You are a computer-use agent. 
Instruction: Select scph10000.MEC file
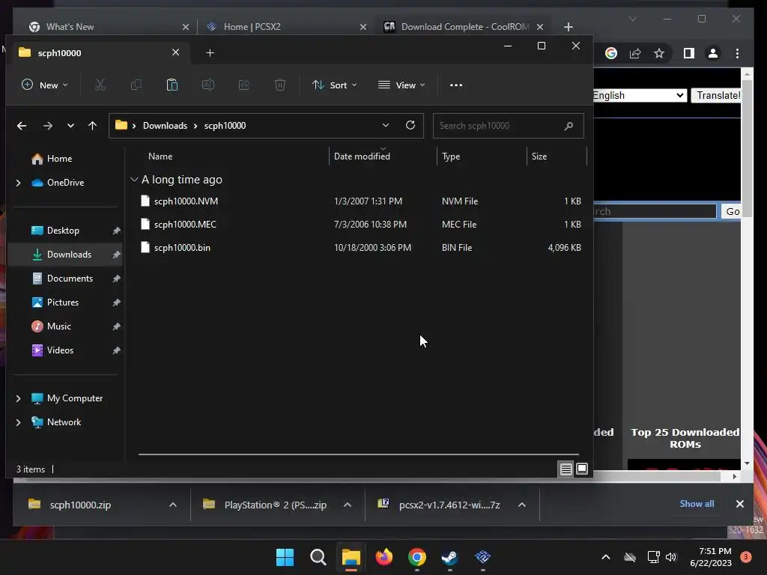point(185,225)
